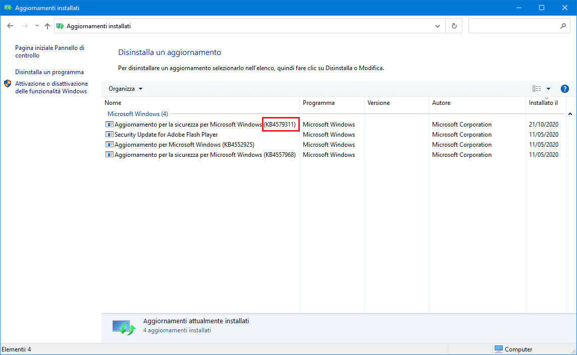This screenshot has height=355, width=577.
Task: Click the Aggiornamenti installati address bar icon
Action: point(60,26)
